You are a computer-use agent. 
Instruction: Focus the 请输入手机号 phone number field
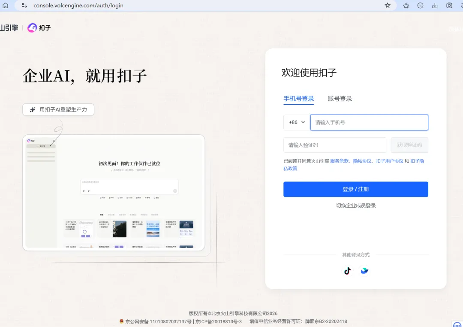(369, 122)
